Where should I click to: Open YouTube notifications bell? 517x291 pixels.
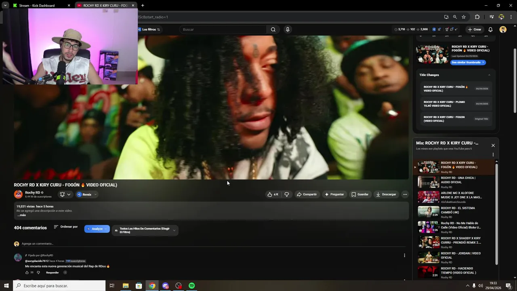point(490,30)
